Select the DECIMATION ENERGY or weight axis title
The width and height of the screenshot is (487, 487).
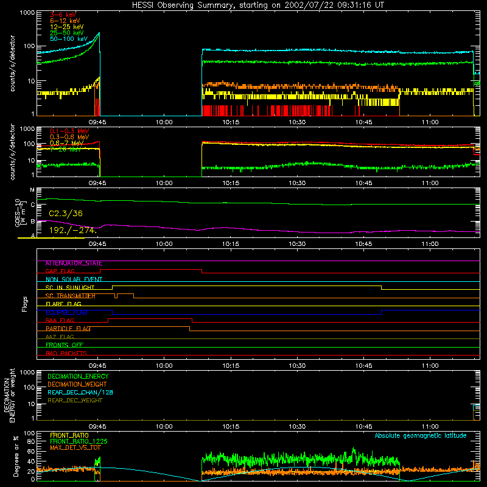(9, 395)
